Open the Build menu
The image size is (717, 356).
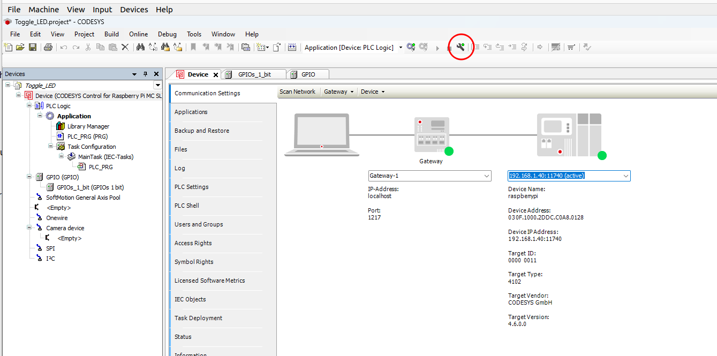(x=111, y=34)
